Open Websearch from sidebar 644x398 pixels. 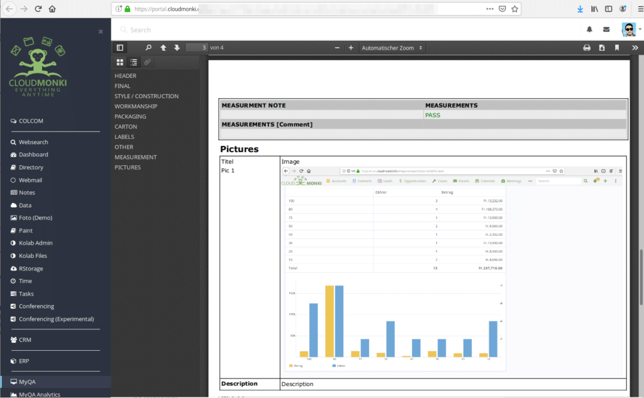29,141
